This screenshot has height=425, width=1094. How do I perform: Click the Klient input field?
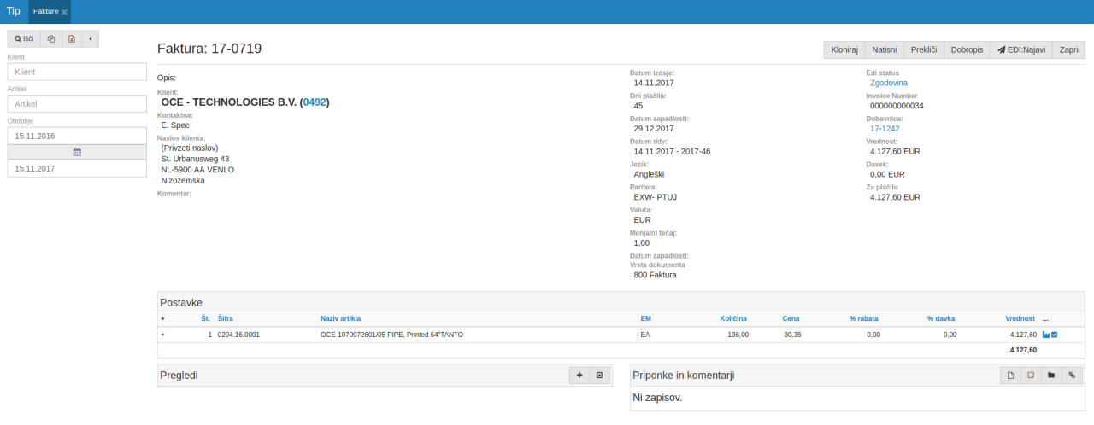[77, 72]
